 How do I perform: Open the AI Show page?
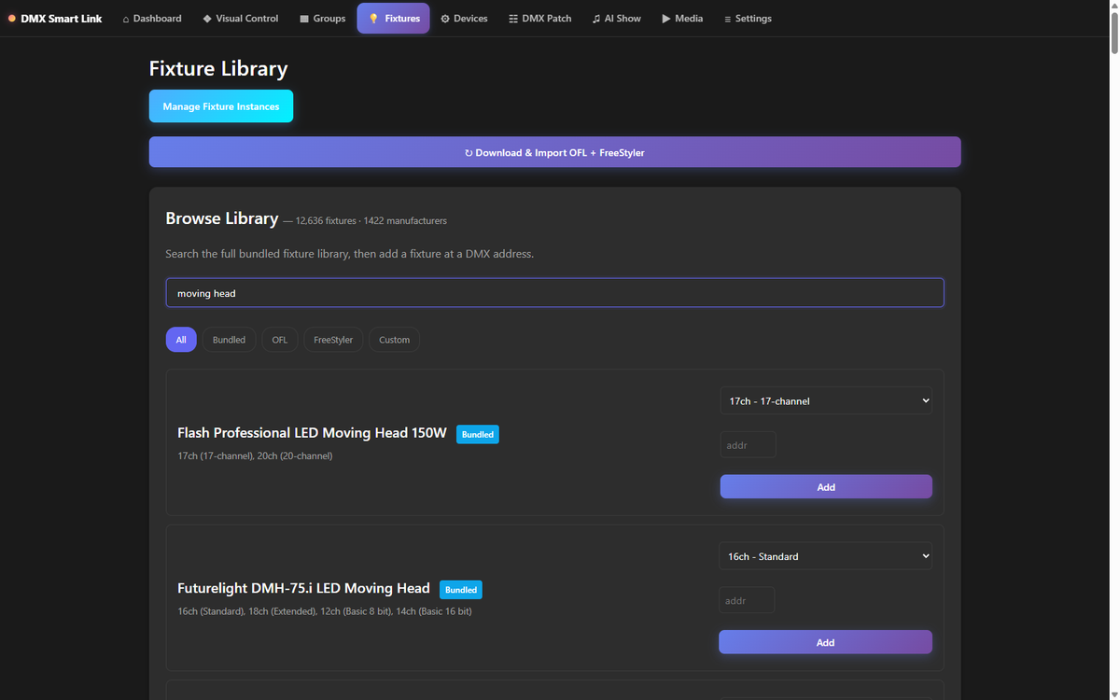(x=617, y=18)
